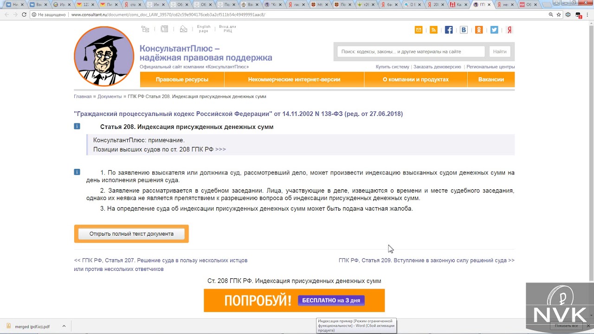Click the extension icon with red badge
Viewport: 594px width, 334px height.
pos(578,15)
